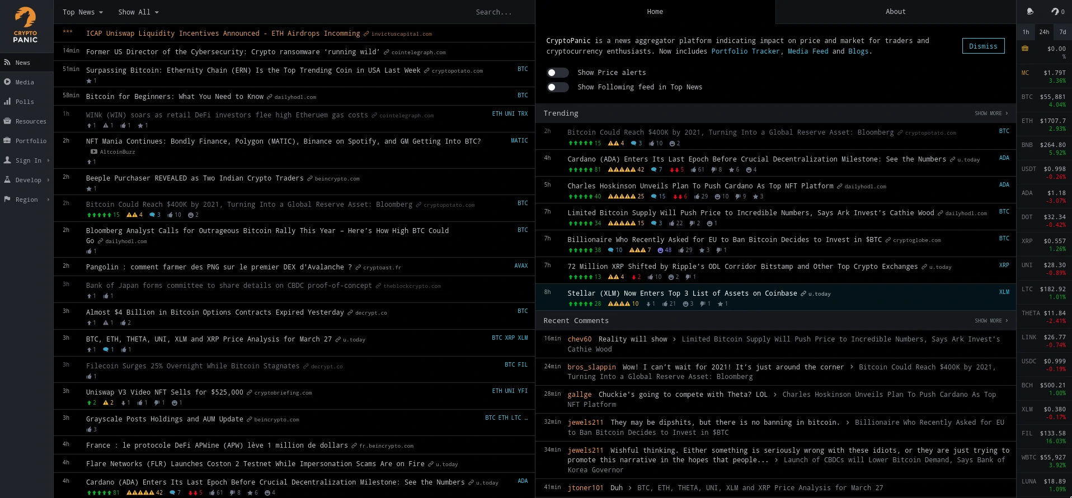Open commenter gallge's profile
The image size is (1072, 498).
pyautogui.click(x=579, y=395)
